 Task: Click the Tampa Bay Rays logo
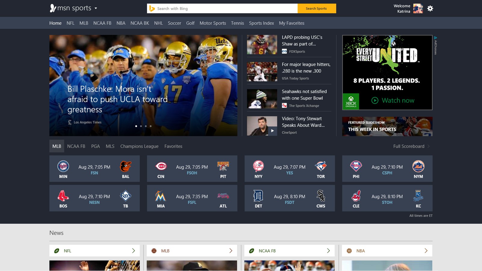(126, 196)
